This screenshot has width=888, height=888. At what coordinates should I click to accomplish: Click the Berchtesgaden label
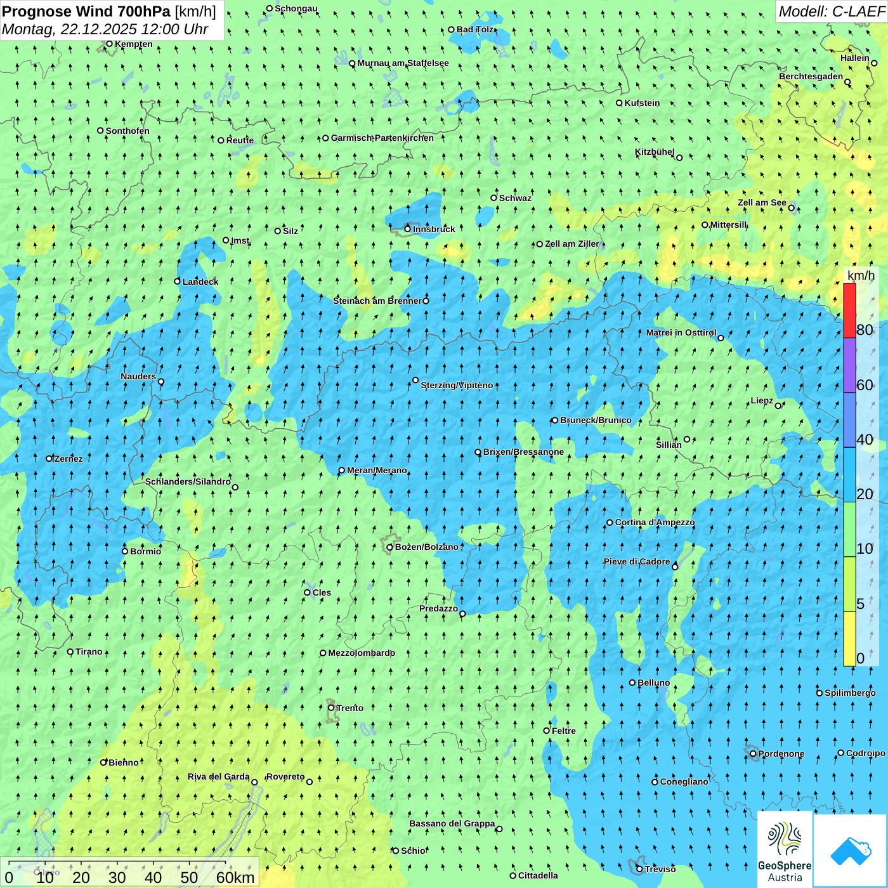(x=811, y=77)
